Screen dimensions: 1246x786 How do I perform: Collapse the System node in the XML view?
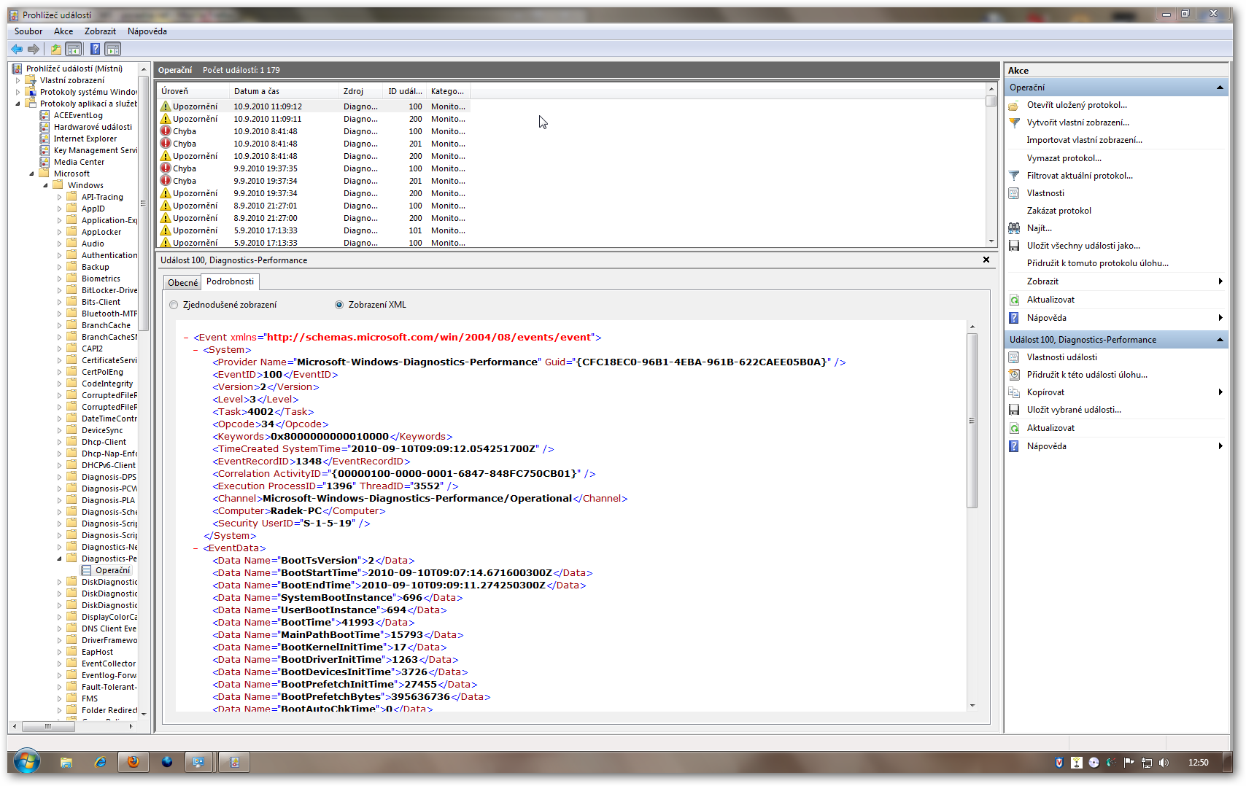[x=196, y=350]
